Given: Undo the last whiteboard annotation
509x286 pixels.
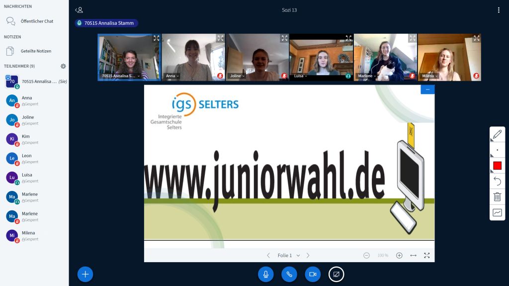Looking at the screenshot, I should 497,181.
